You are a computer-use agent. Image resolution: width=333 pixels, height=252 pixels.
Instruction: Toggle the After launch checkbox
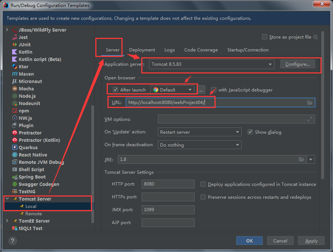point(115,90)
